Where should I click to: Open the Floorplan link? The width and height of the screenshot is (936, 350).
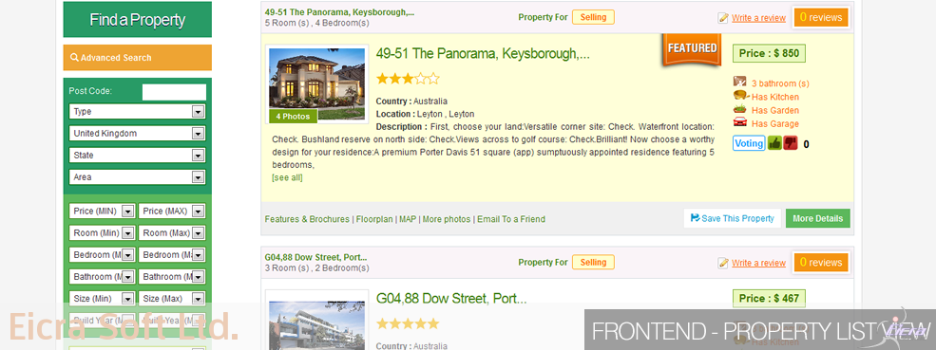tap(374, 219)
